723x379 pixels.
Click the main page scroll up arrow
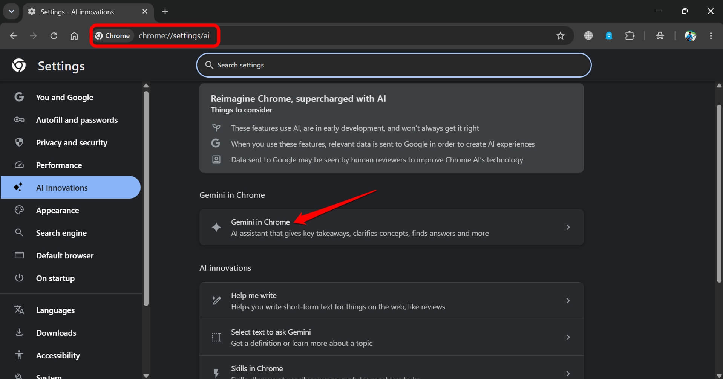pos(719,86)
